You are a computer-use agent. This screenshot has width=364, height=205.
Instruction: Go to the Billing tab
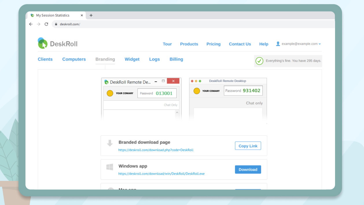click(x=176, y=59)
